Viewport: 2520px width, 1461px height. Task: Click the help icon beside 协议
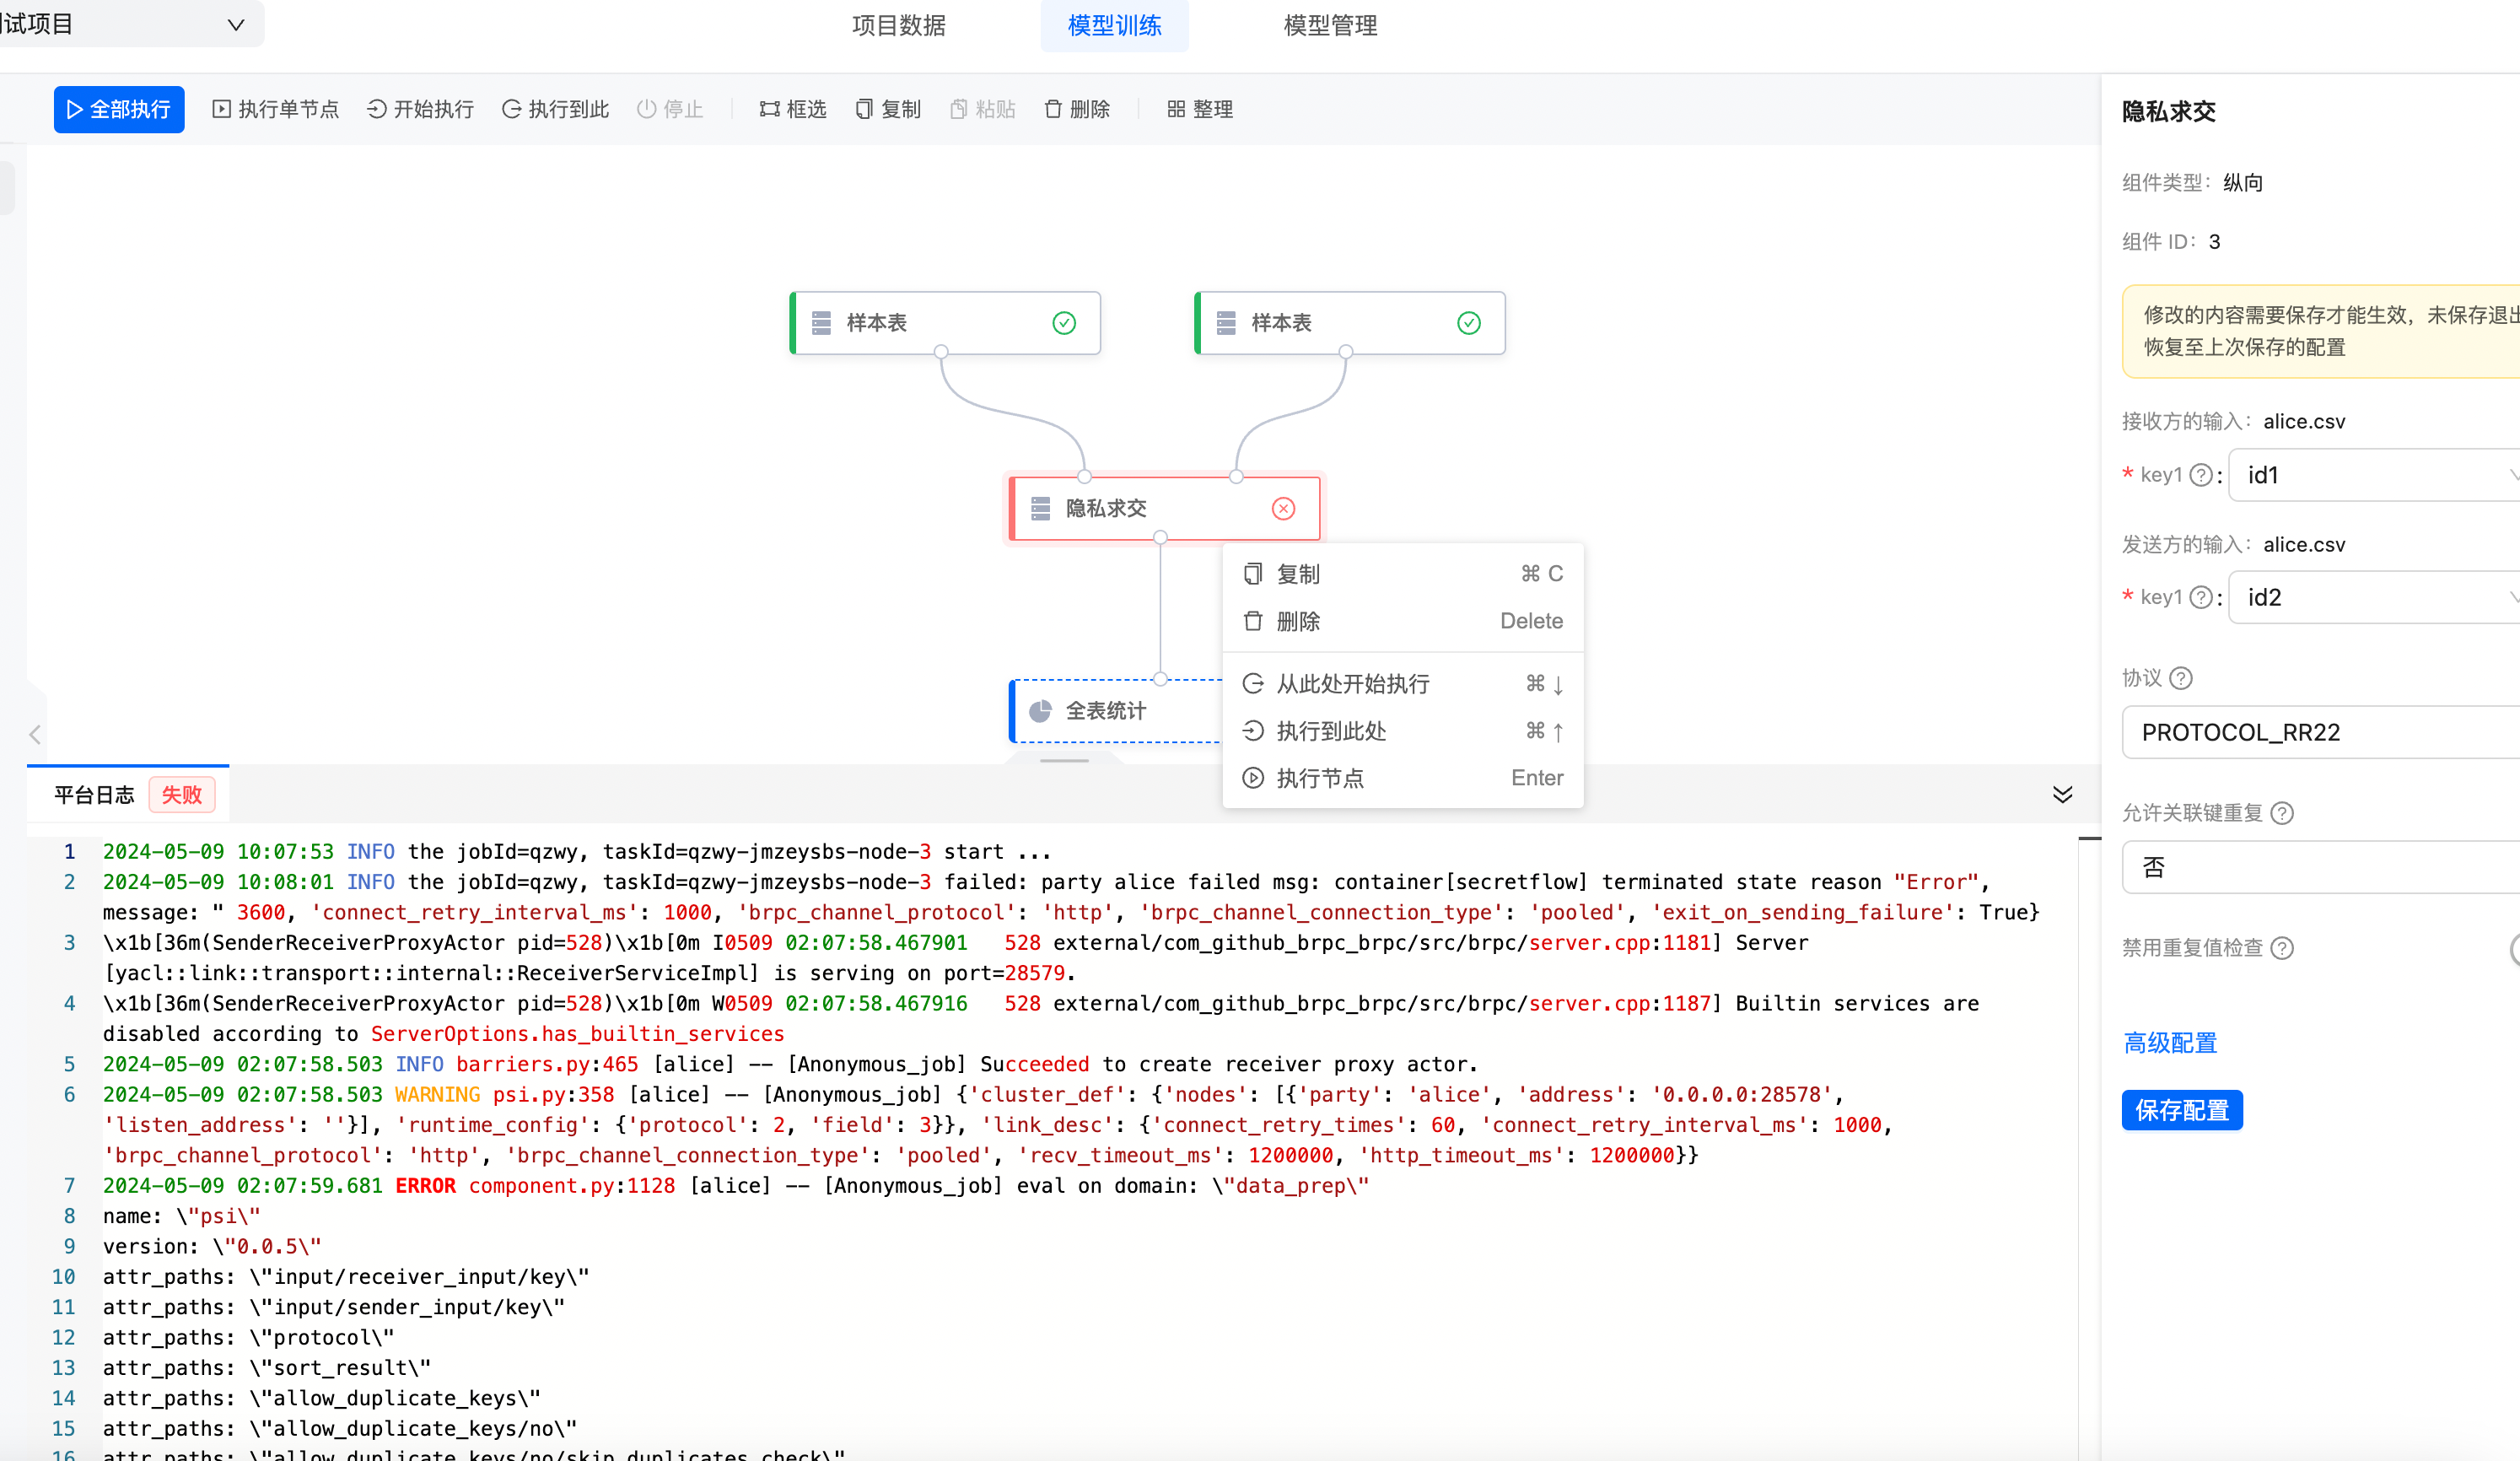point(2181,678)
